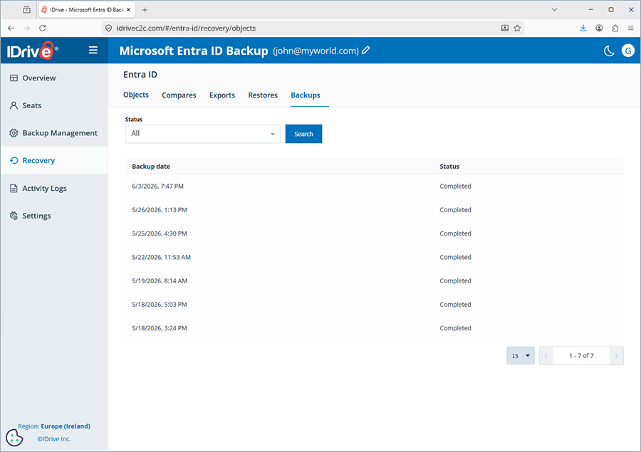Select backup dated 5/26/2026, 1:13 PM
The width and height of the screenshot is (641, 452).
[375, 210]
